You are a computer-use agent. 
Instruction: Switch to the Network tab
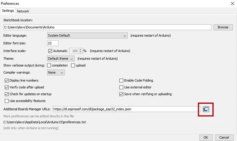(x=23, y=11)
